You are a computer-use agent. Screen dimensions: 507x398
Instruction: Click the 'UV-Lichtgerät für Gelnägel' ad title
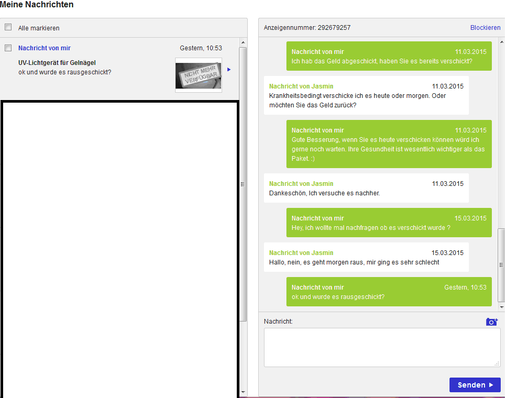(57, 63)
